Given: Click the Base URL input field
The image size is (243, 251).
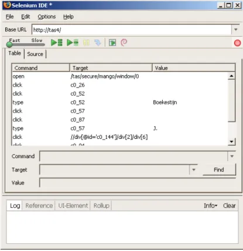Looking at the screenshot, I should coord(132,30).
